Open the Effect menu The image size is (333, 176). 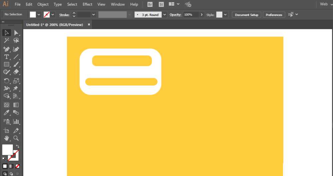[87, 4]
